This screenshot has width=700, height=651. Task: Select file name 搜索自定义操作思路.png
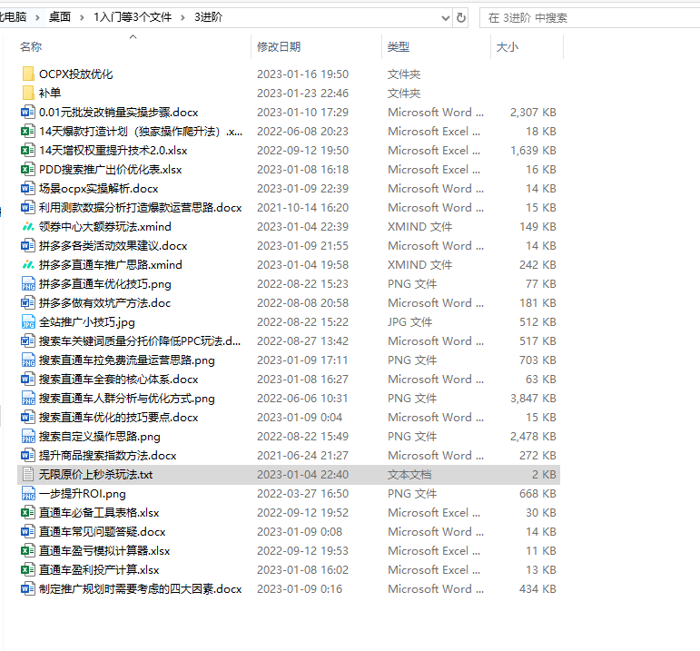(x=100, y=436)
